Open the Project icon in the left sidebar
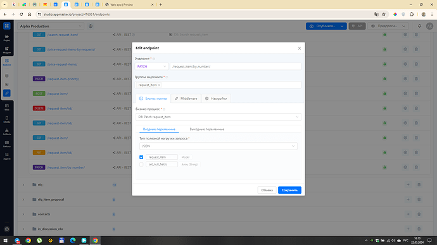This screenshot has width=437, height=245. point(7,38)
